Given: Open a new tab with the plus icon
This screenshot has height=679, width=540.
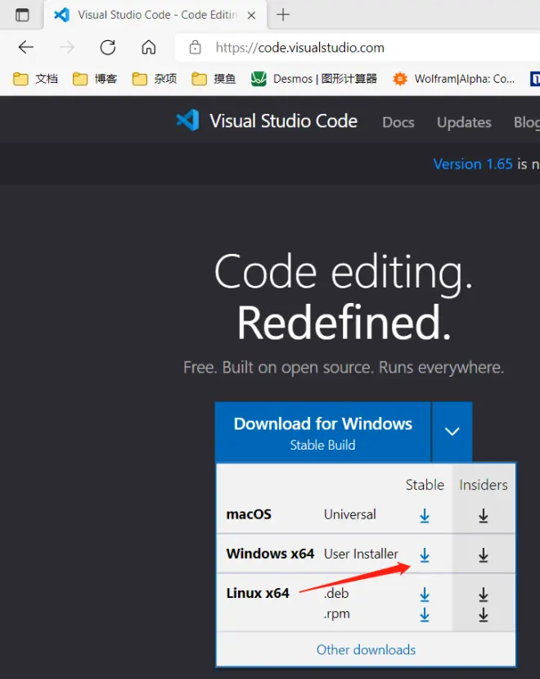Looking at the screenshot, I should pyautogui.click(x=283, y=15).
